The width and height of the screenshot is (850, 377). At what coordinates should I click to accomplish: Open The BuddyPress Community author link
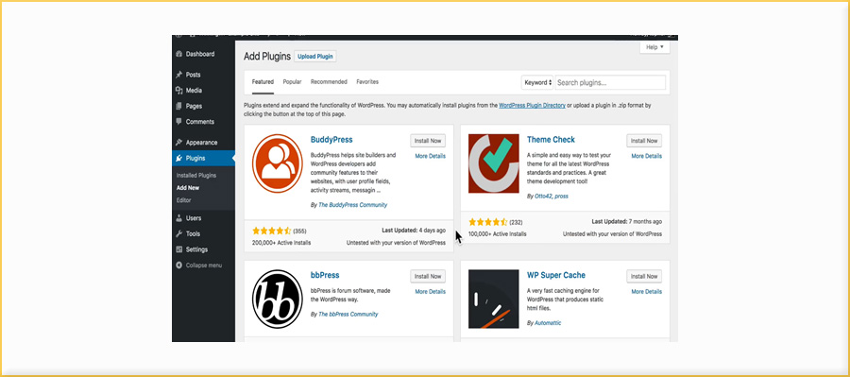[353, 205]
